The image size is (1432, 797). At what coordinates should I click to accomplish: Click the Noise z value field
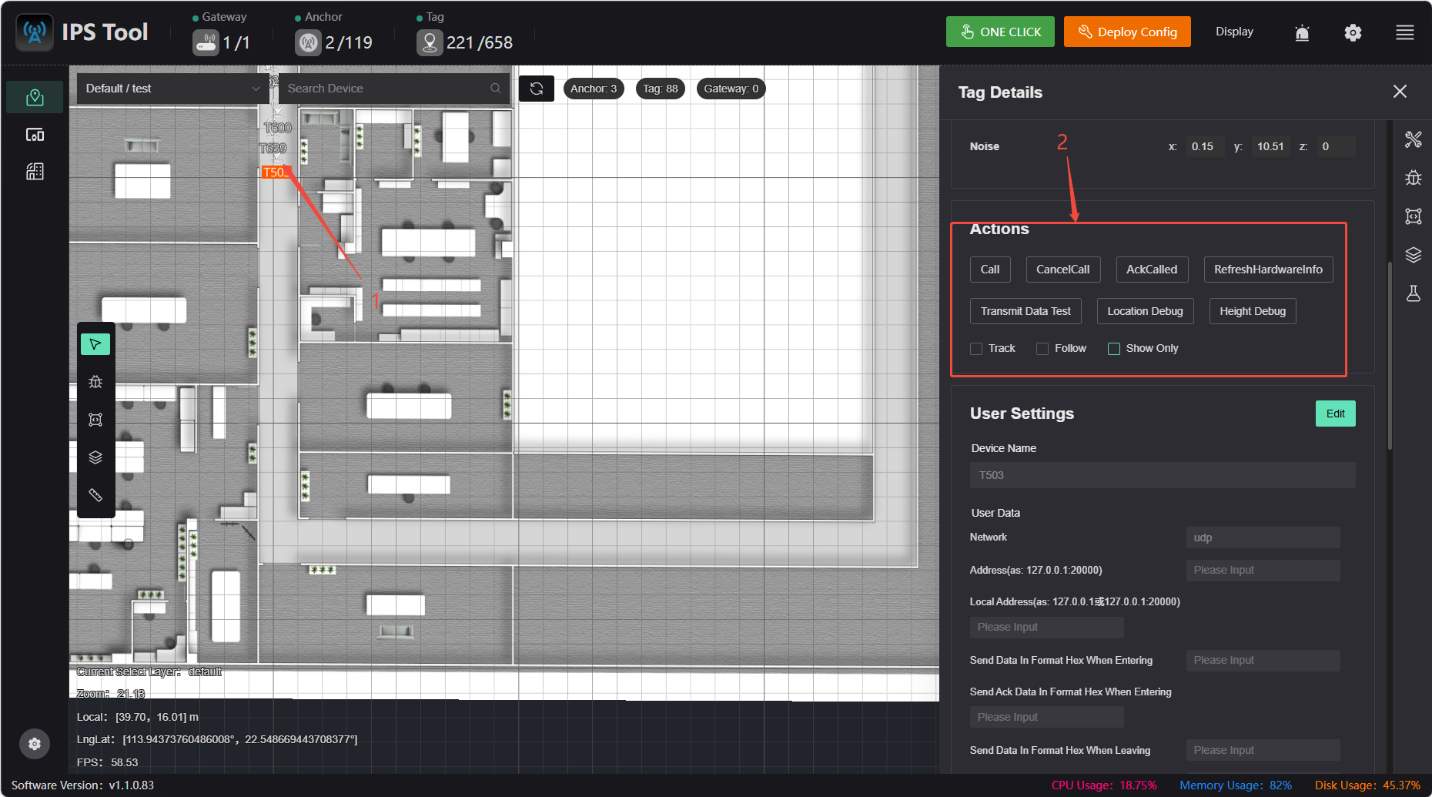1336,146
